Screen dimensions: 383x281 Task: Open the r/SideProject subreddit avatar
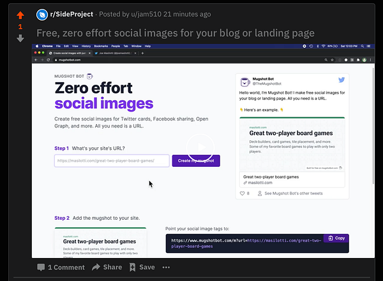point(42,15)
